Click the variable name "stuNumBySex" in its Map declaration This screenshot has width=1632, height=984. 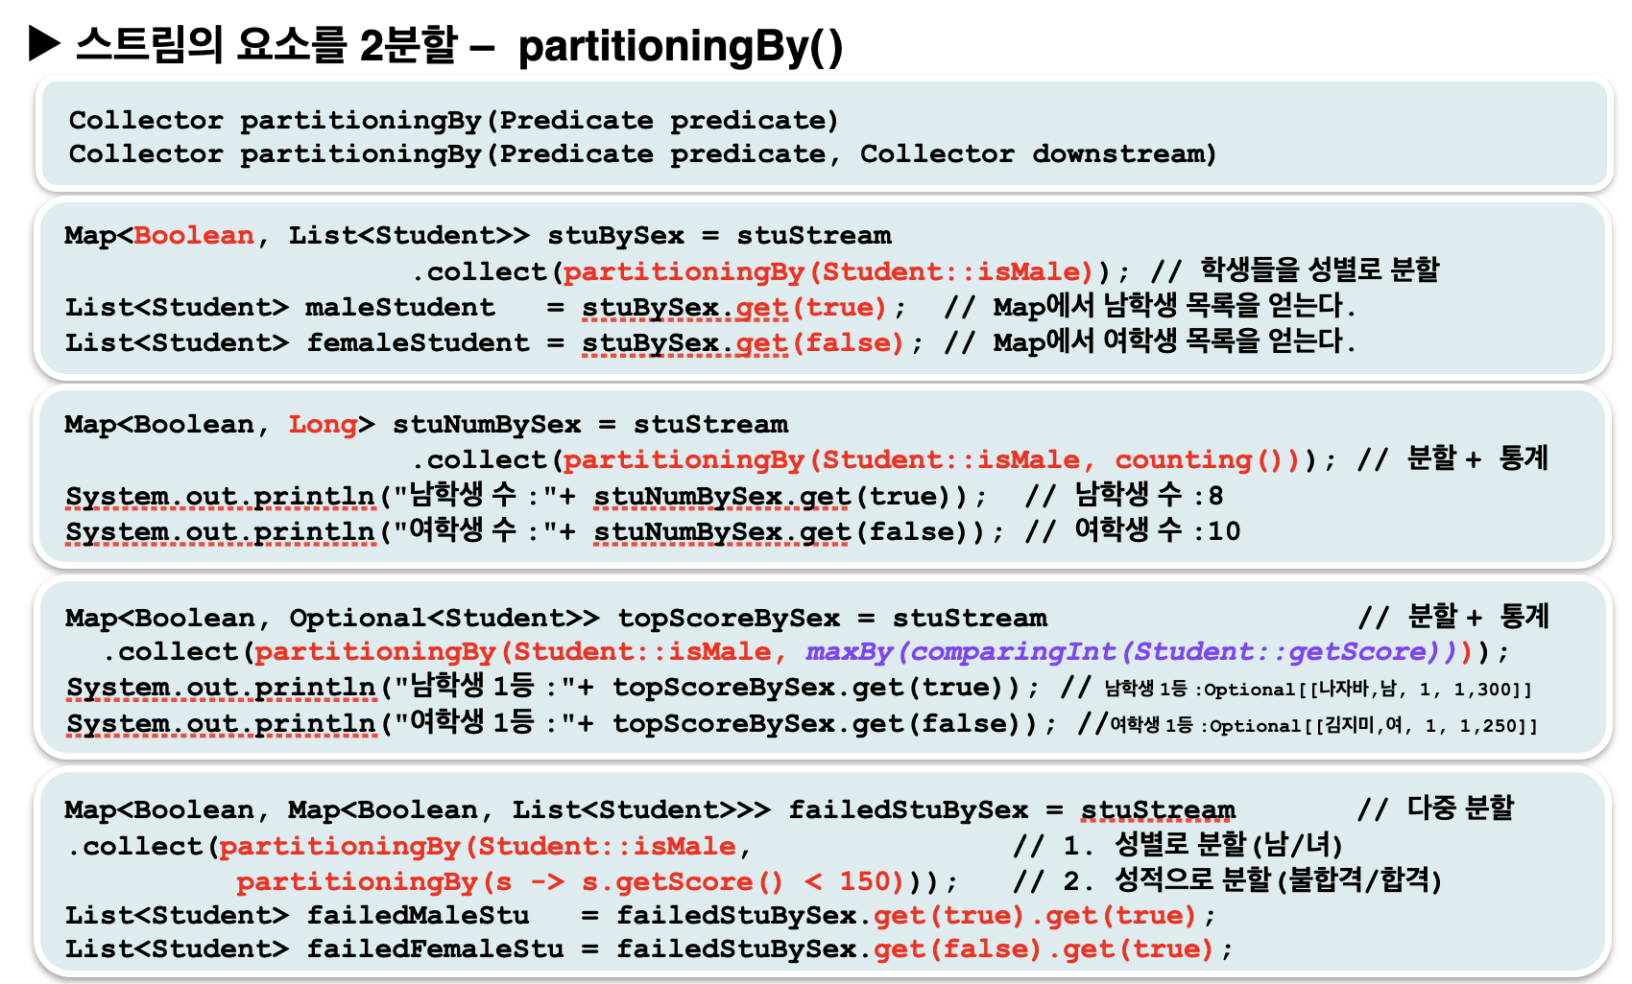click(487, 425)
